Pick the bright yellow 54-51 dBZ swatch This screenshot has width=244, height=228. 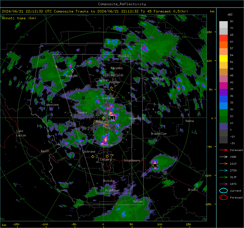coord(223,59)
